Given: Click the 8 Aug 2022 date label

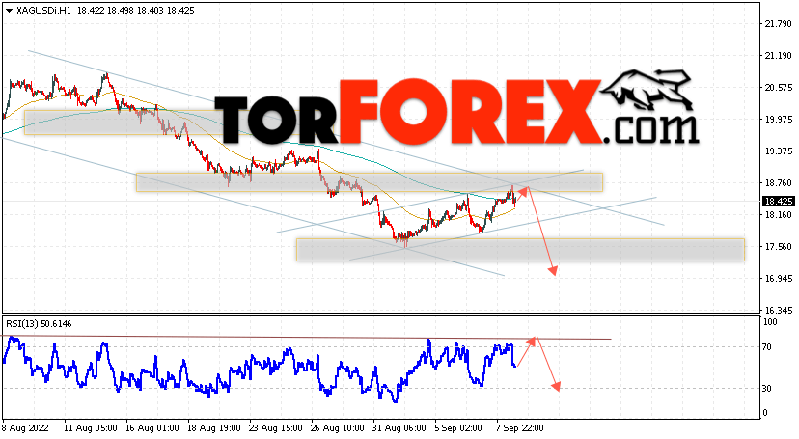Looking at the screenshot, I should (23, 428).
